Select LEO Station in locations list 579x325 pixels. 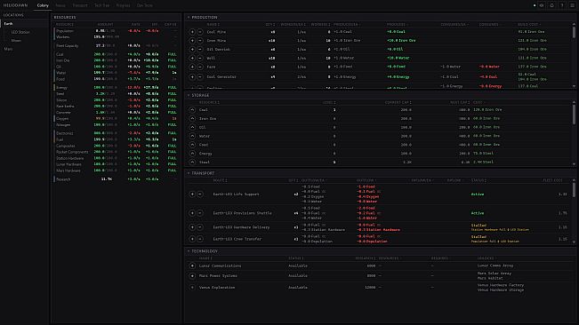[x=20, y=32]
